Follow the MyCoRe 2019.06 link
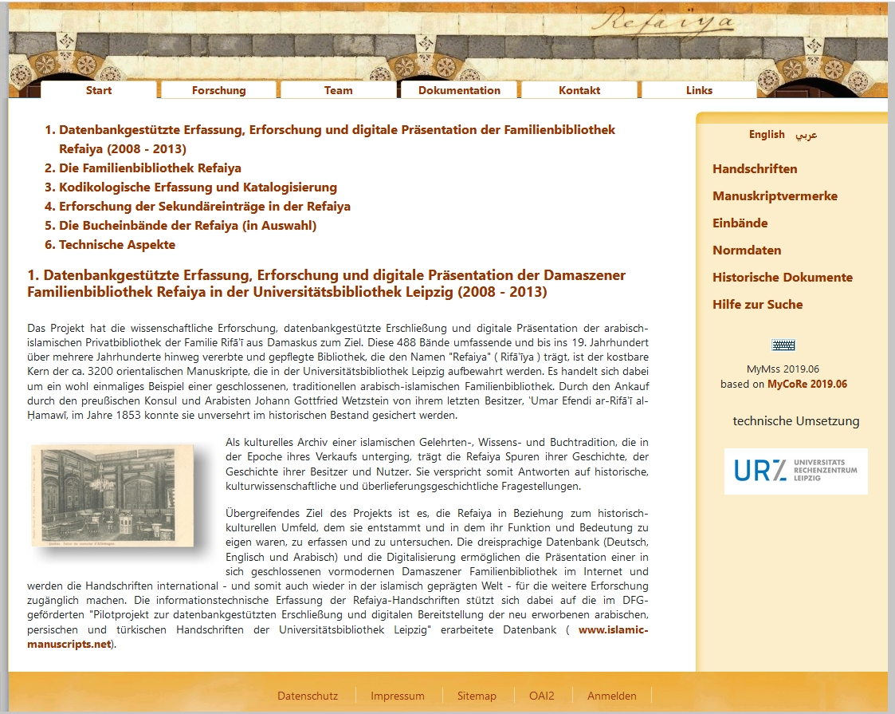Viewport: 895px width, 714px height. 807,384
